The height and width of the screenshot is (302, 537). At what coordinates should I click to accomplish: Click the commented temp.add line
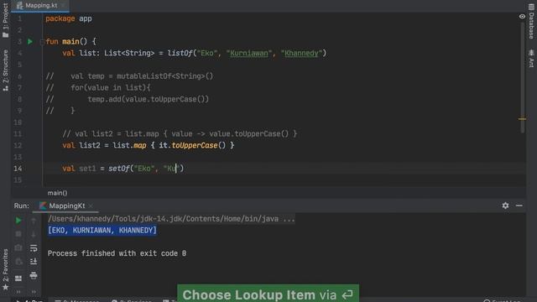coord(127,99)
